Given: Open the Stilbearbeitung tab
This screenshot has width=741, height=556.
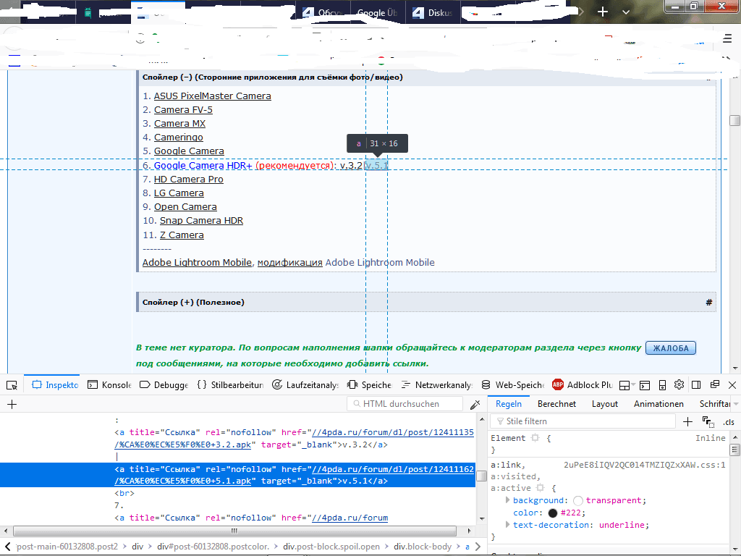Looking at the screenshot, I should coord(230,385).
